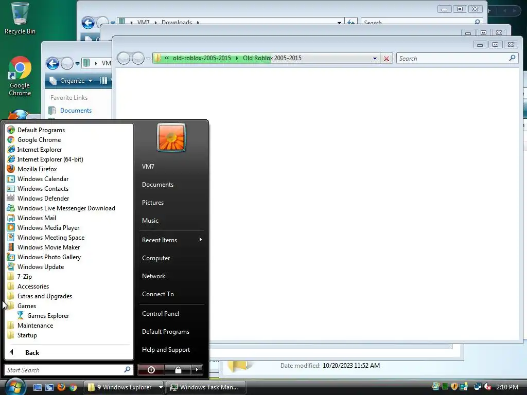Open Network from the Start menu
Viewport: 527px width, 395px height.
(153, 276)
